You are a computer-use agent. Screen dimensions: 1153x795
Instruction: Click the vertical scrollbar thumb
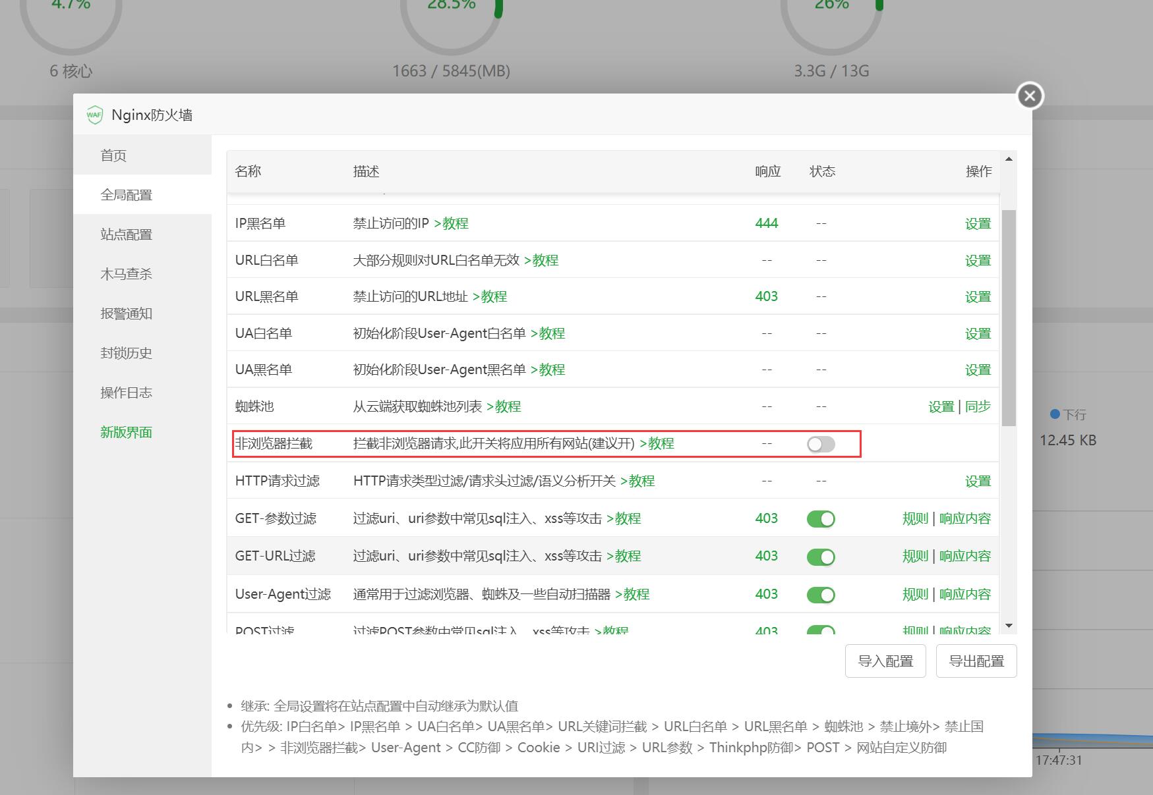tap(1009, 318)
